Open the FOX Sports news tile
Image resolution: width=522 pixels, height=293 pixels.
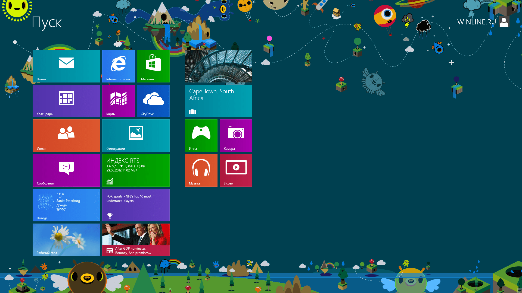136,205
